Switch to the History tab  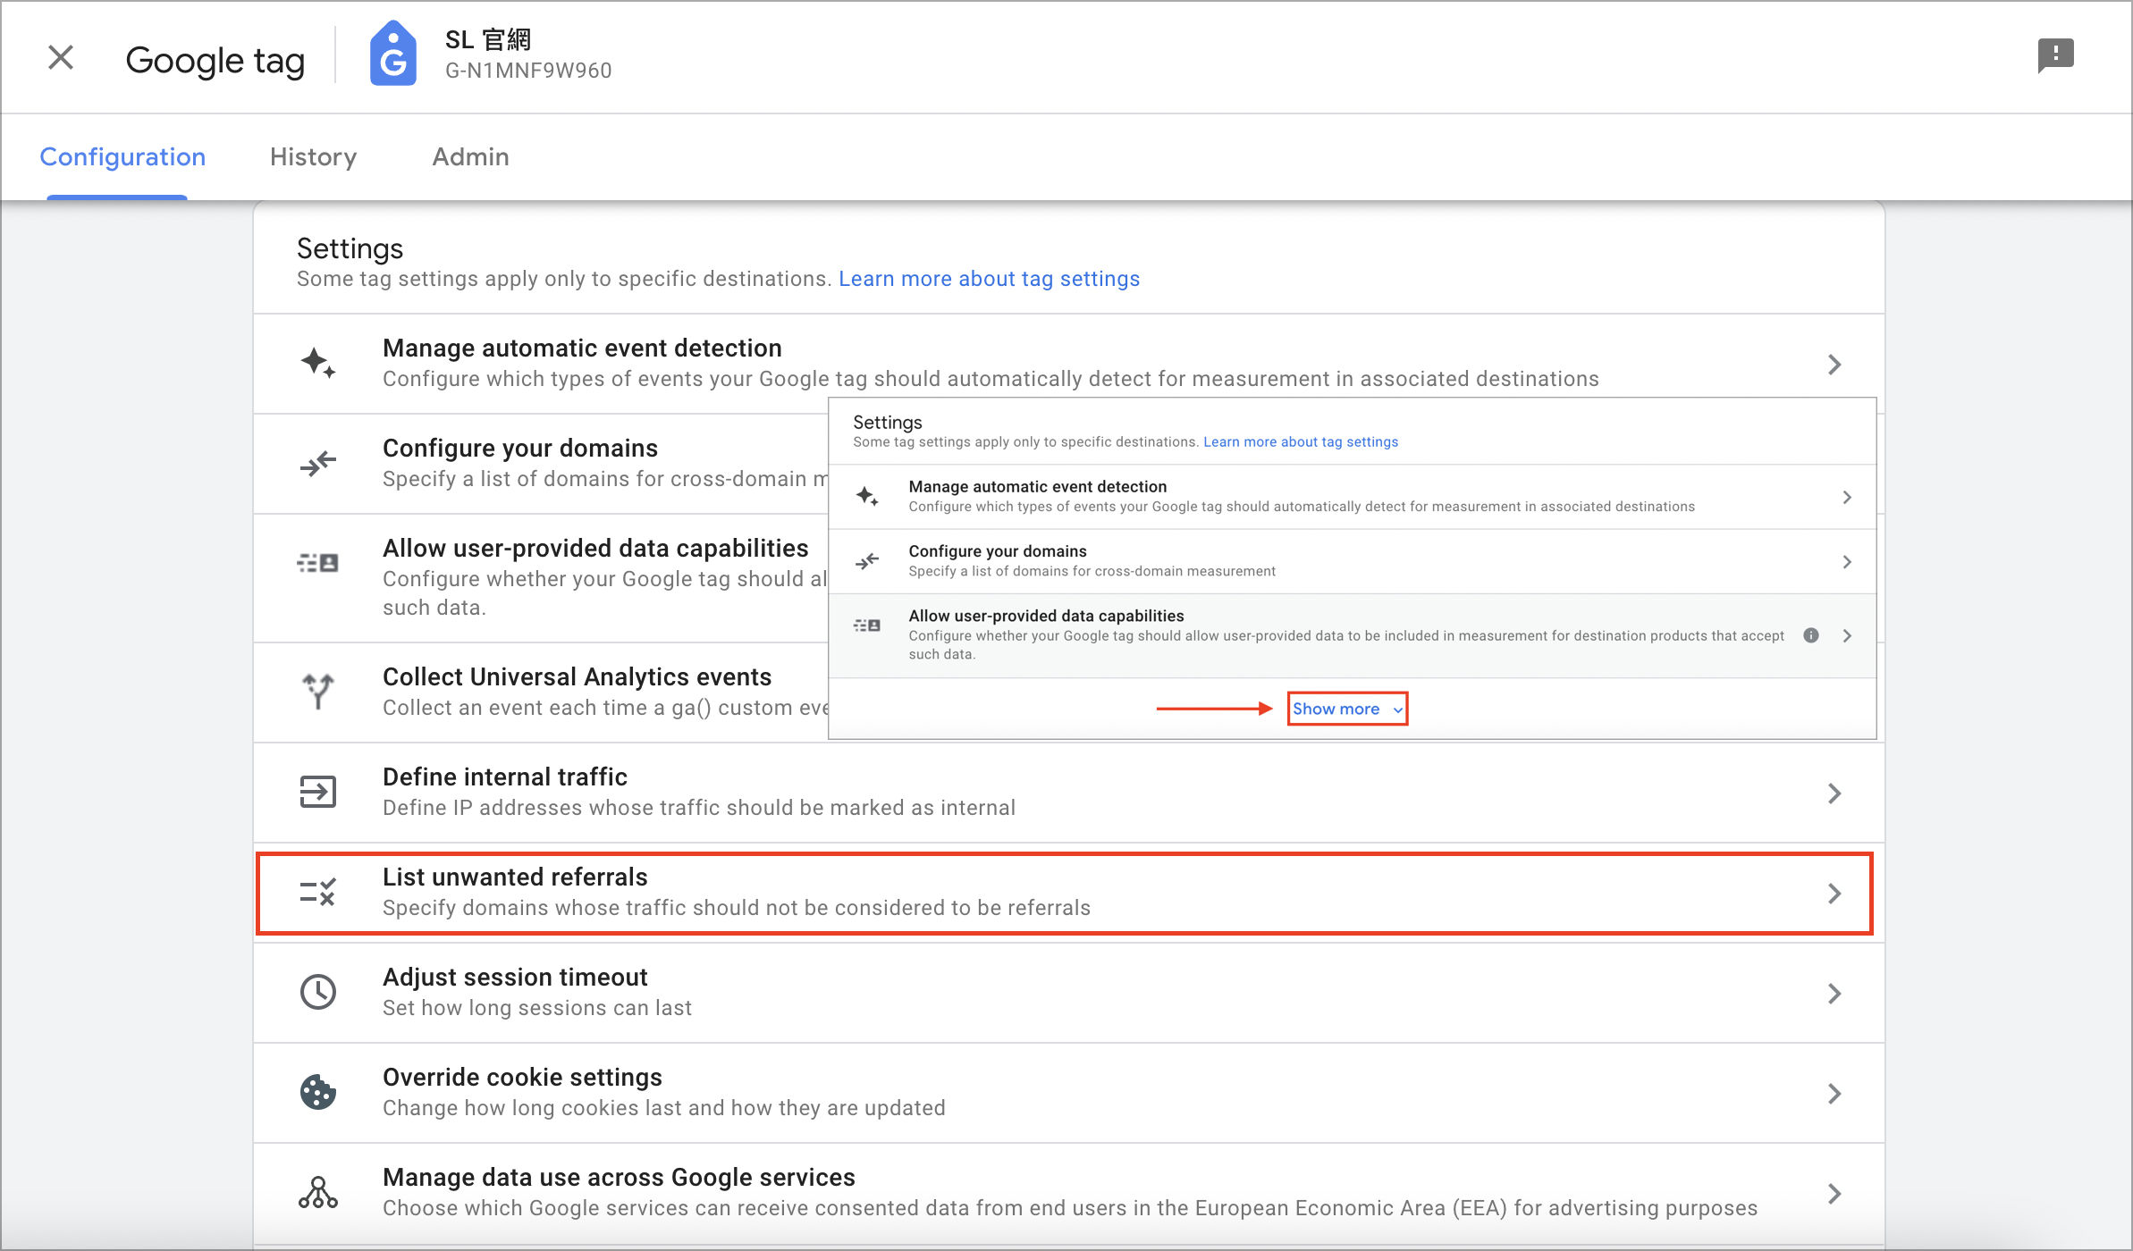point(313,156)
